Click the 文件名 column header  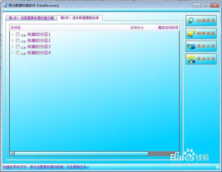(x=16, y=27)
